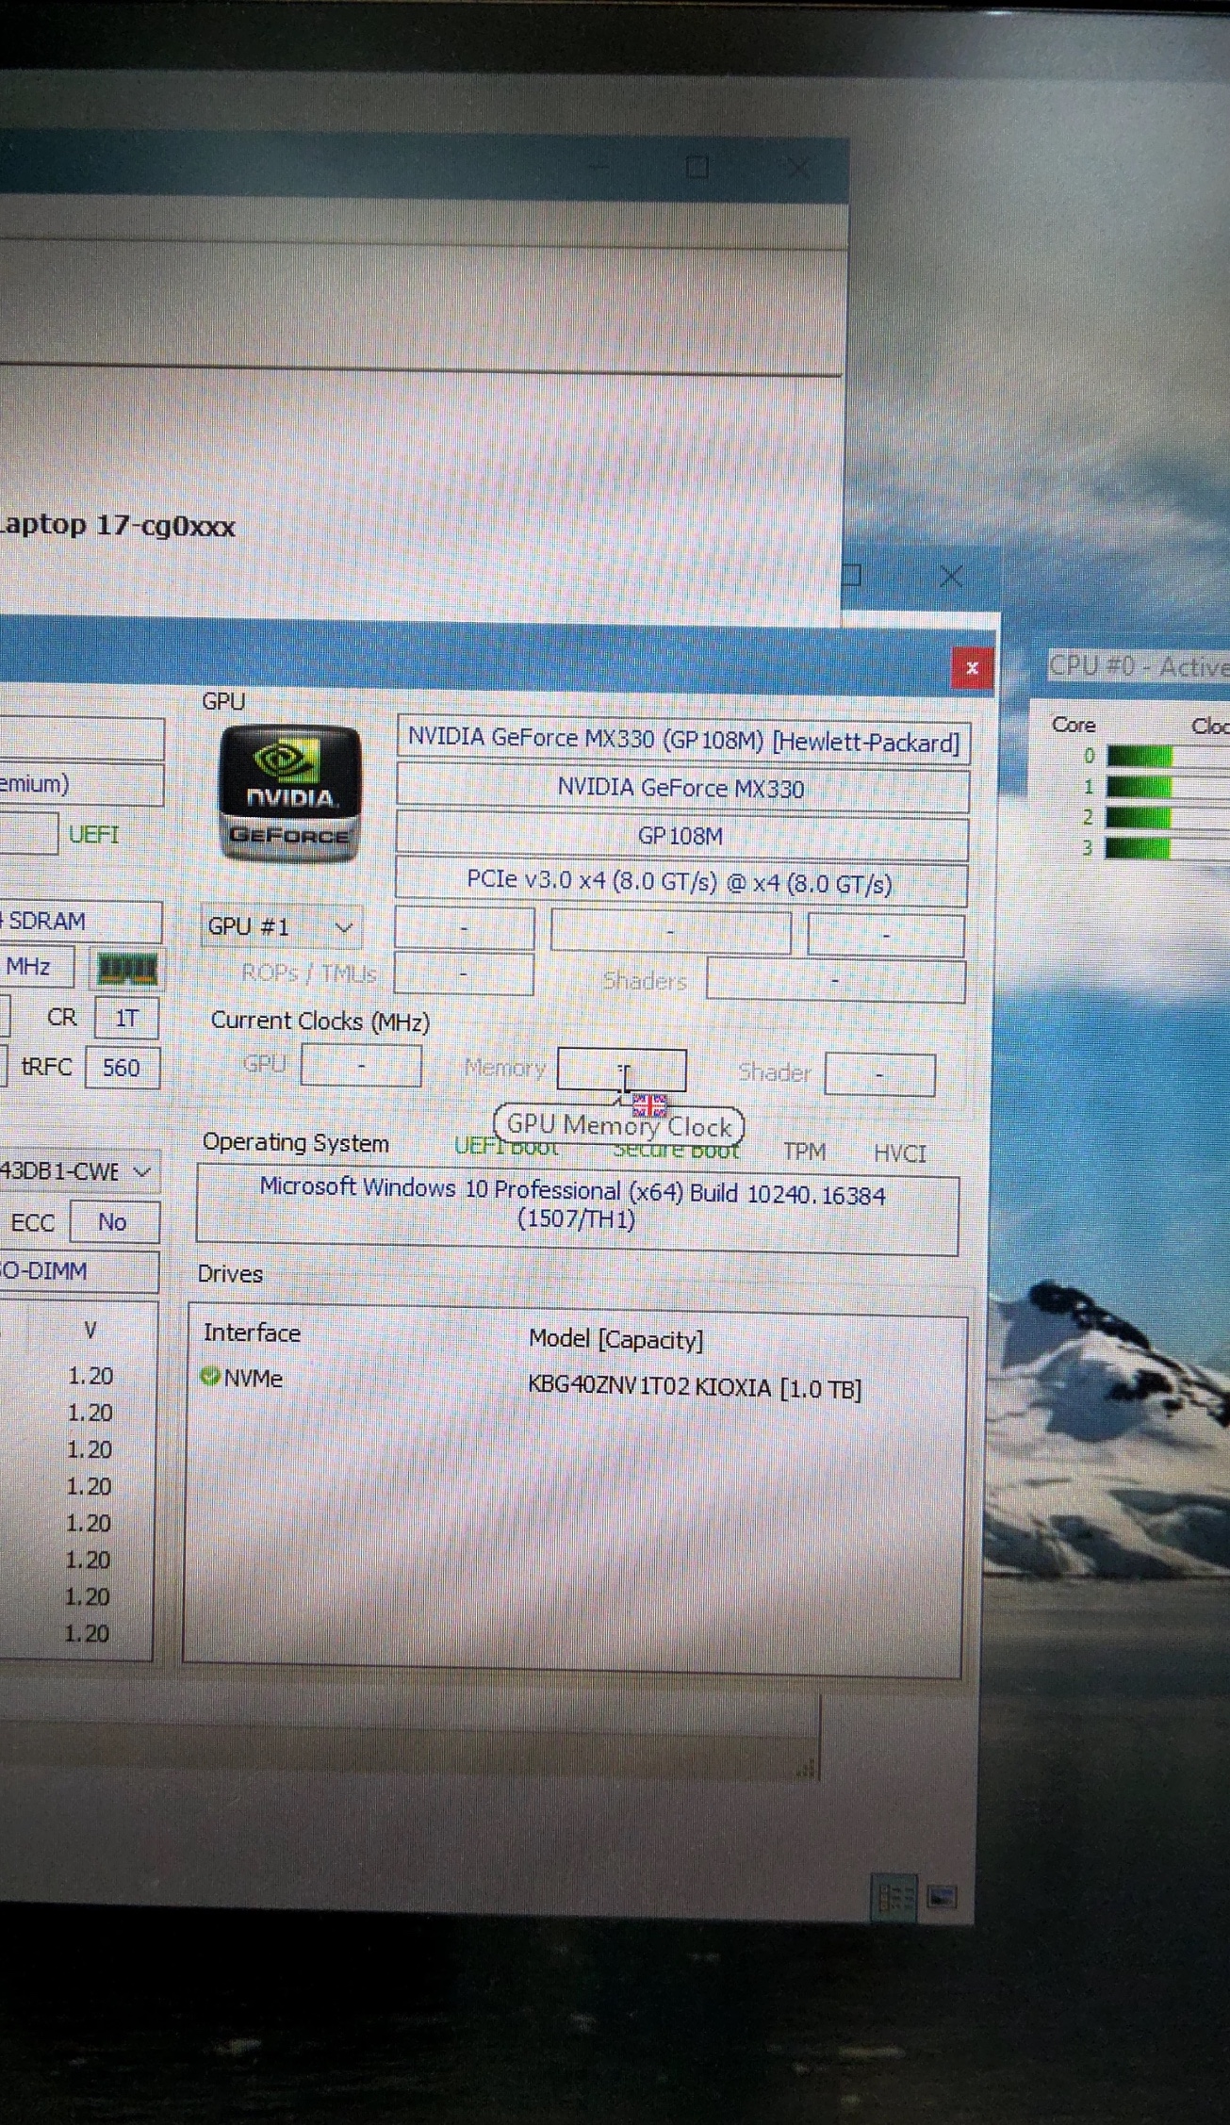The width and height of the screenshot is (1230, 2125).
Task: Click the green memory module icon
Action: point(127,968)
